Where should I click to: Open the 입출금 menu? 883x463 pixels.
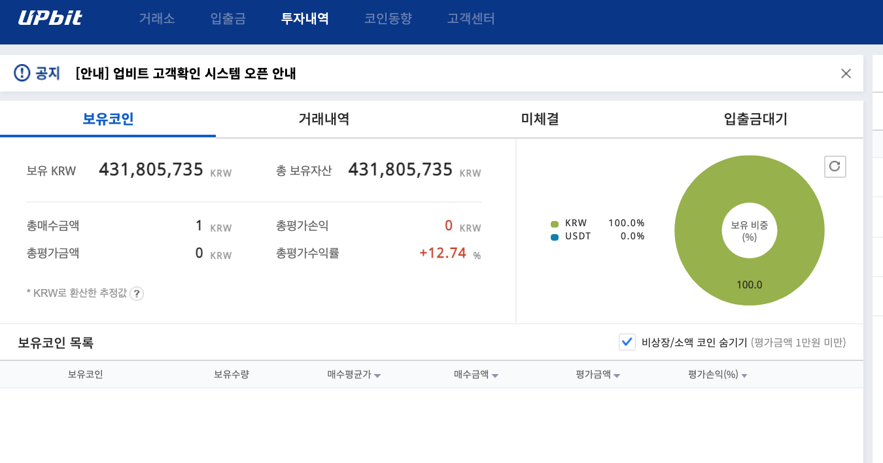click(228, 18)
